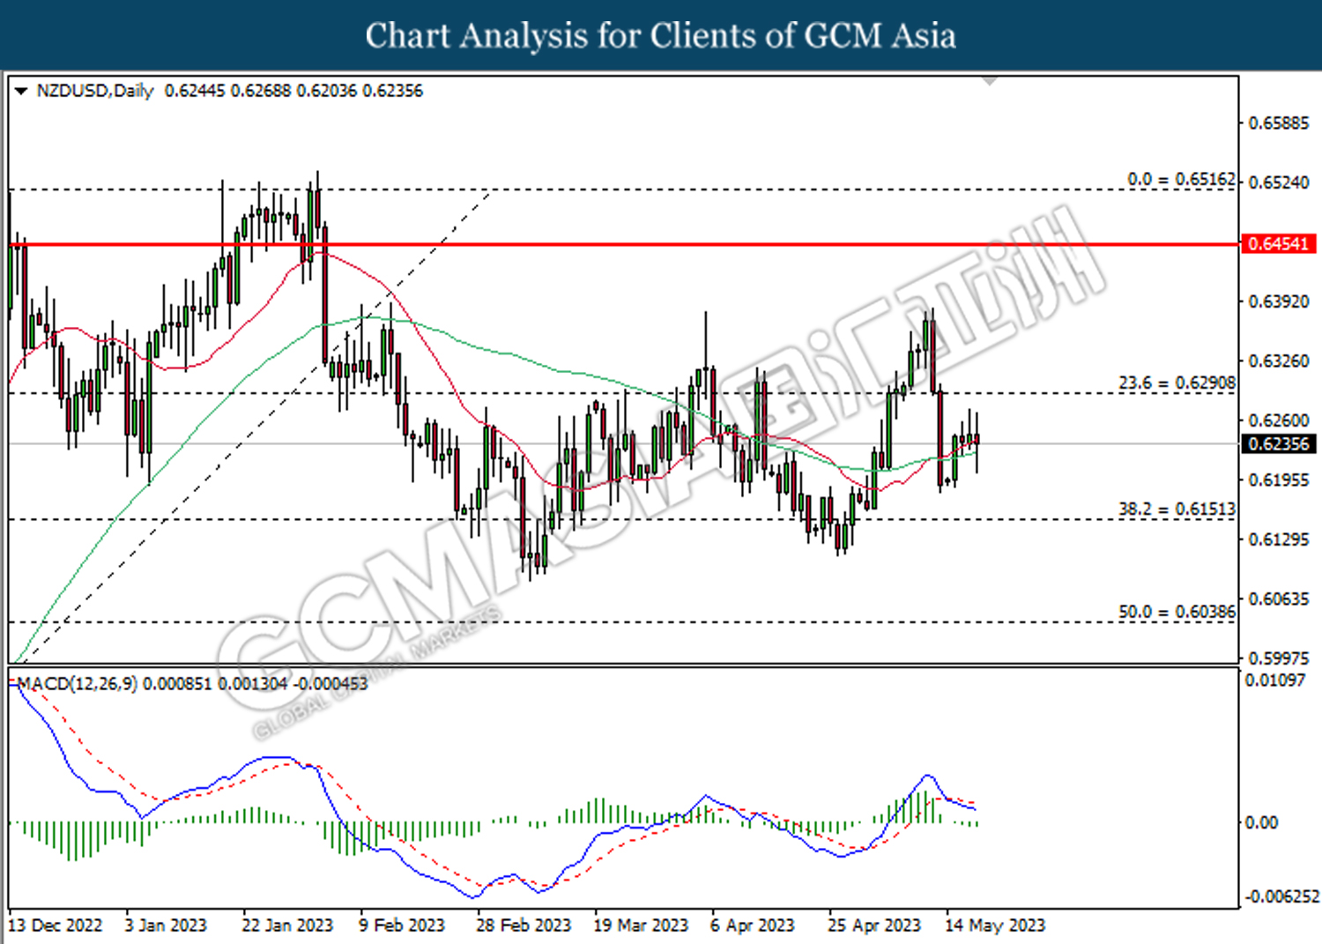Click the MACD axis value 0.00

[x=1261, y=821]
